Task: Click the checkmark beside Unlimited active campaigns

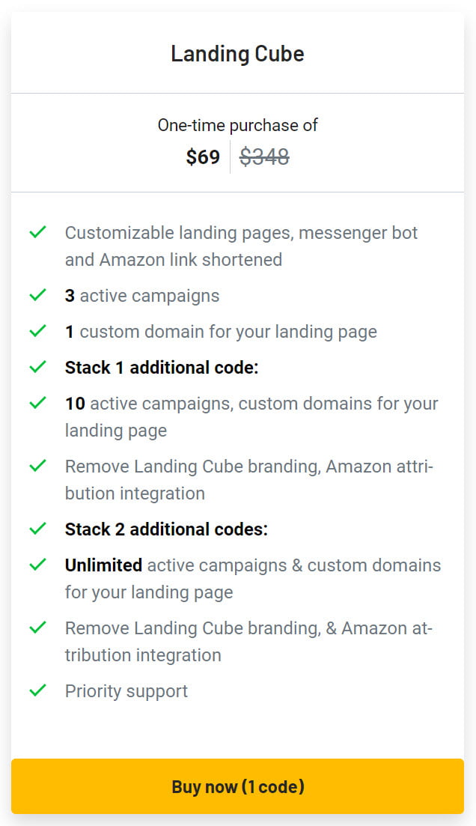Action: [37, 565]
